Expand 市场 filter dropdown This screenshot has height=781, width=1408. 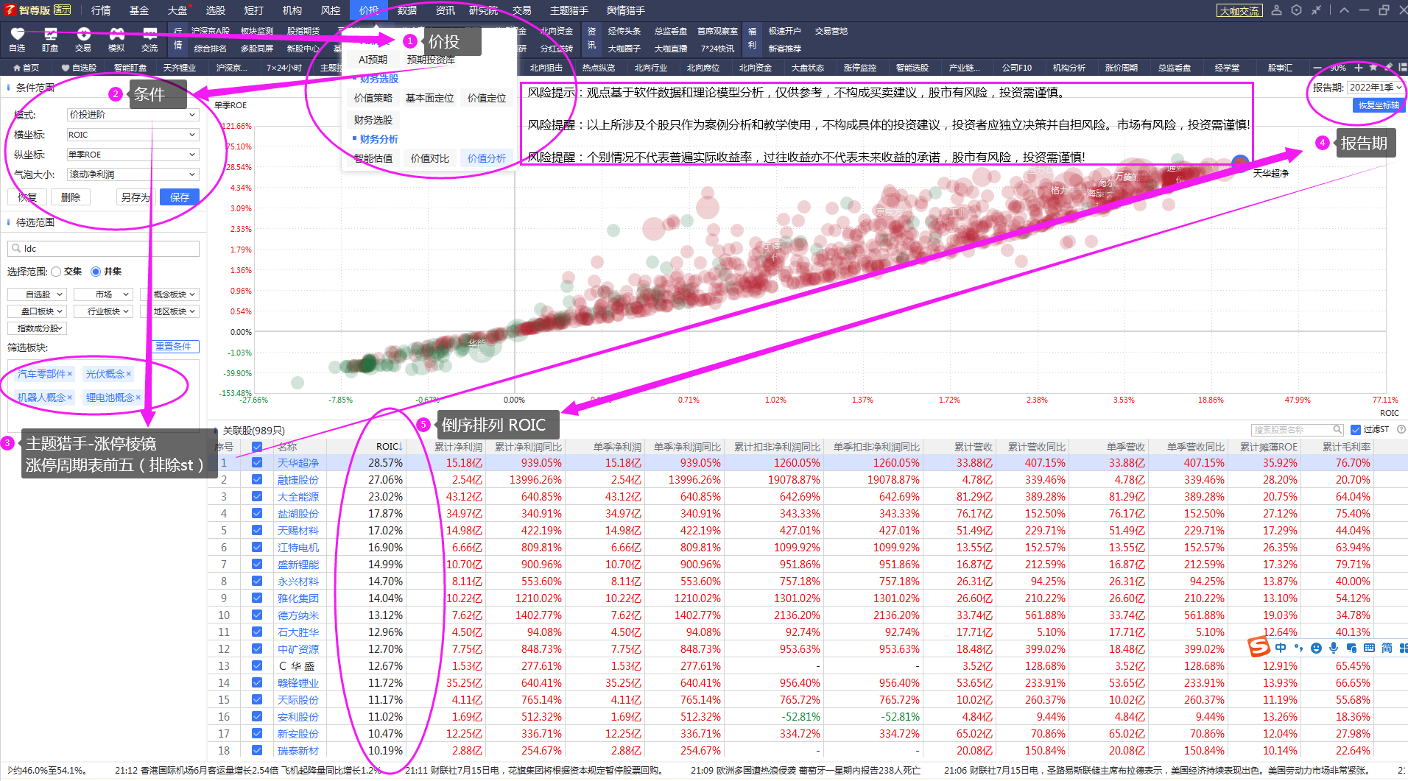coord(103,294)
